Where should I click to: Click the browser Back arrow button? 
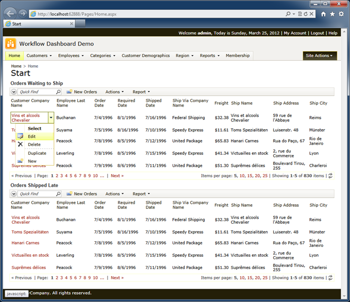10,14
